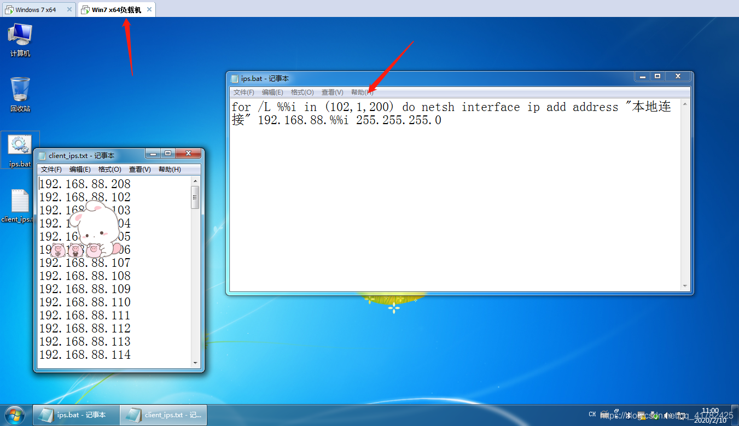Click the client_ips.txt Notepad title bar icon
739x426 pixels.
[42, 156]
